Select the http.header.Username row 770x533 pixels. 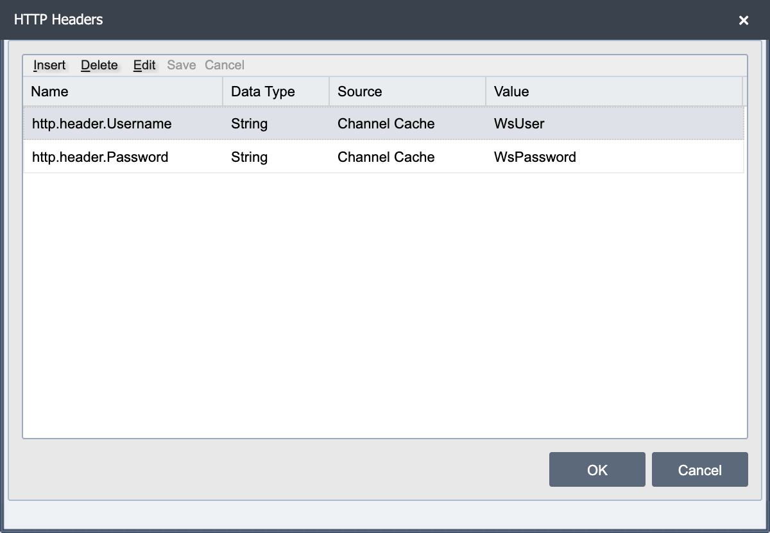[x=384, y=123]
